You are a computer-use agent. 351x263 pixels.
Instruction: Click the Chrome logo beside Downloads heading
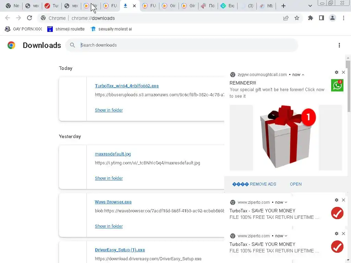(11, 45)
